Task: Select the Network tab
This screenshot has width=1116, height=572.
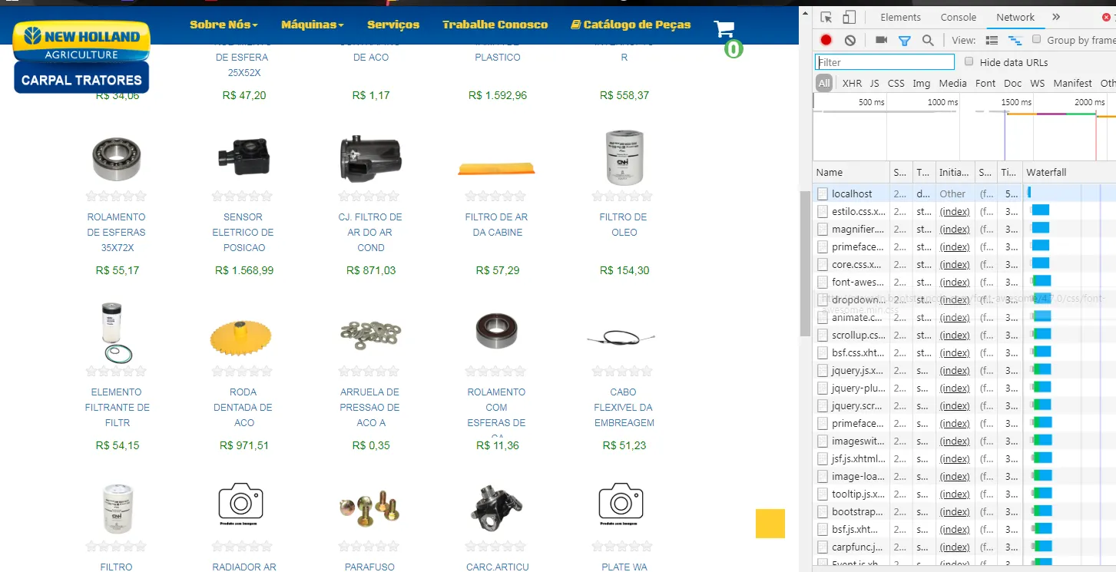Action: [x=1015, y=17]
